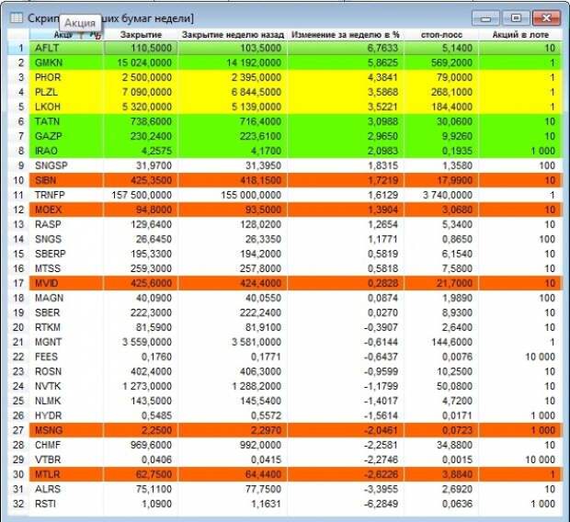This screenshot has width=570, height=522.
Task: Click weekly change value 6,7633
Action: 346,48
